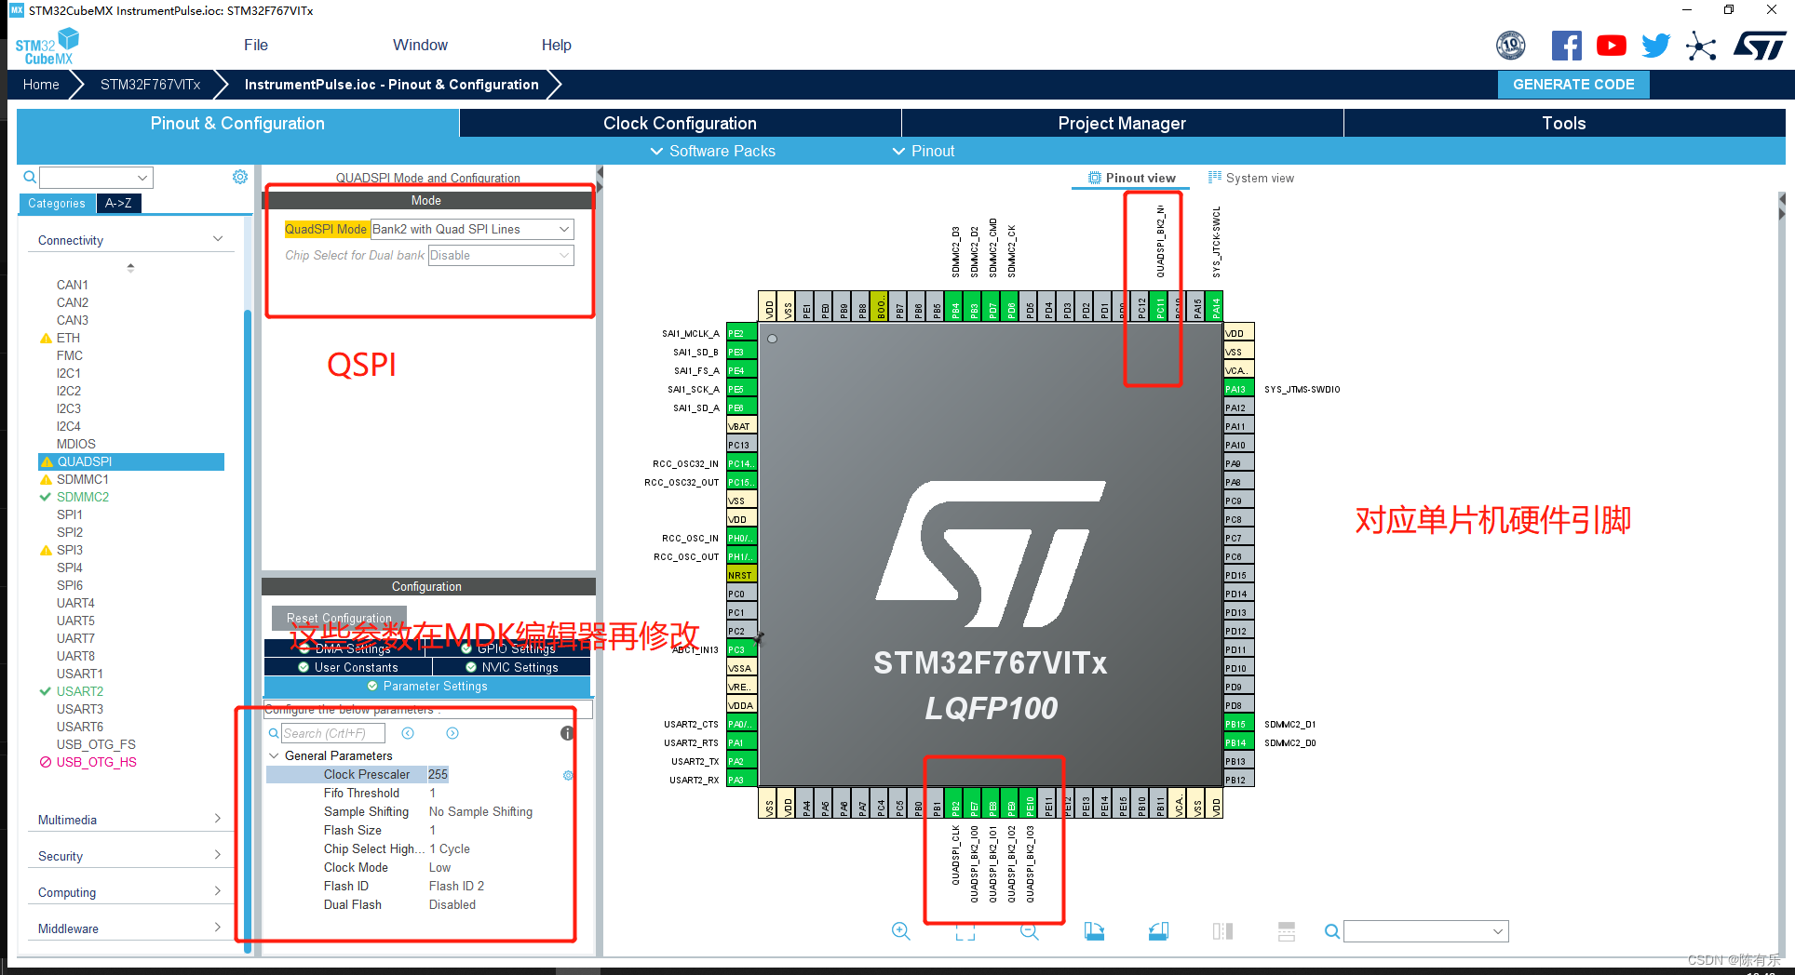Open ST YouTube channel

[x=1612, y=46]
